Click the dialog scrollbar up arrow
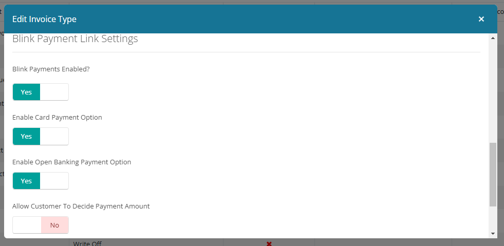This screenshot has height=246, width=504. (493, 38)
